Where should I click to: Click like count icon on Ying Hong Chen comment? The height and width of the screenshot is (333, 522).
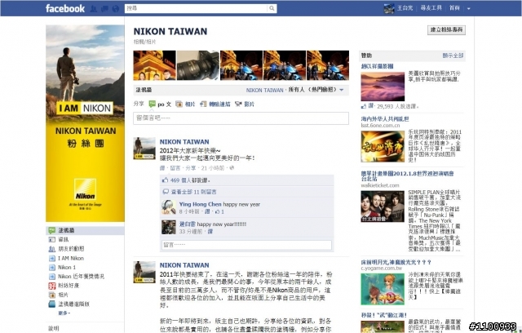pyautogui.click(x=218, y=211)
